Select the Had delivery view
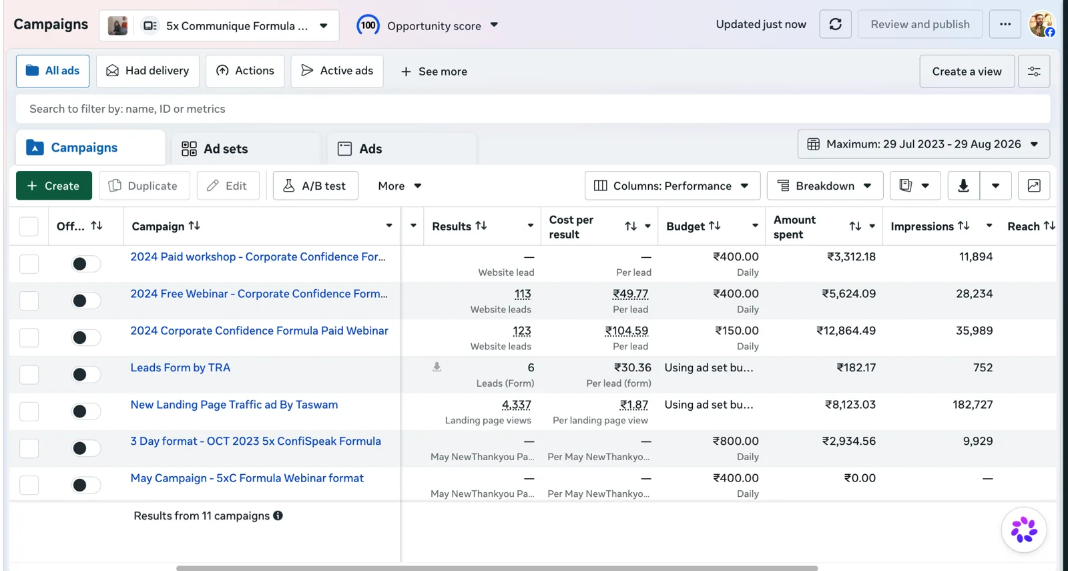Image resolution: width=1068 pixels, height=571 pixels. click(148, 71)
